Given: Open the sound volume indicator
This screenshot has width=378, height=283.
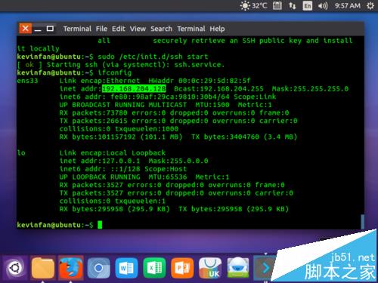Looking at the screenshot, I should pos(323,5).
